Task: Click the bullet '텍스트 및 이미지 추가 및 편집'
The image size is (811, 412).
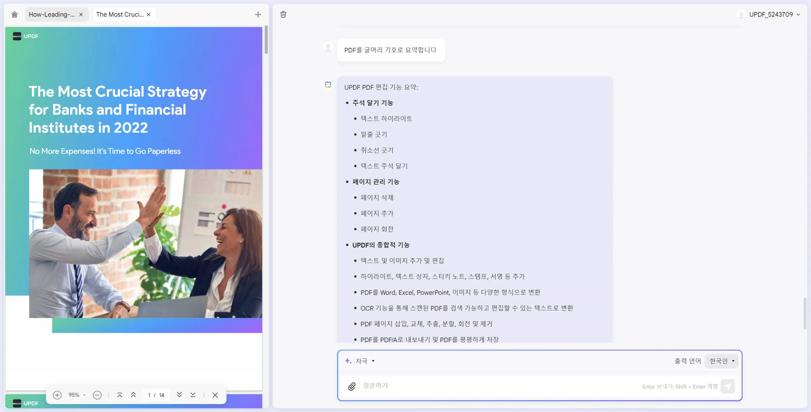Action: tap(402, 261)
